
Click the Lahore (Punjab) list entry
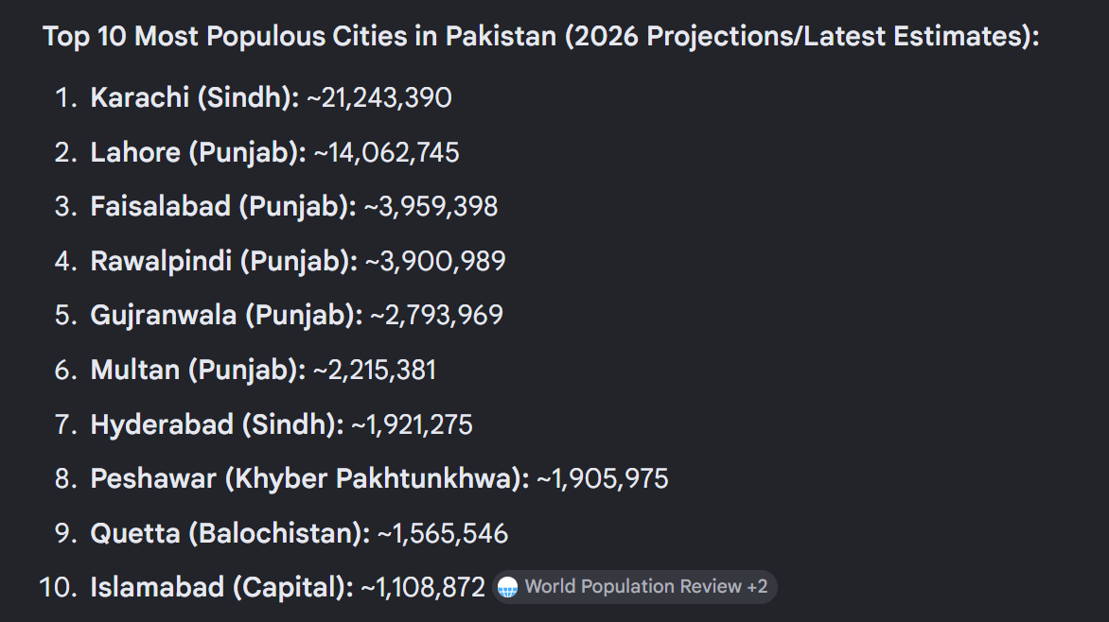pos(256,153)
